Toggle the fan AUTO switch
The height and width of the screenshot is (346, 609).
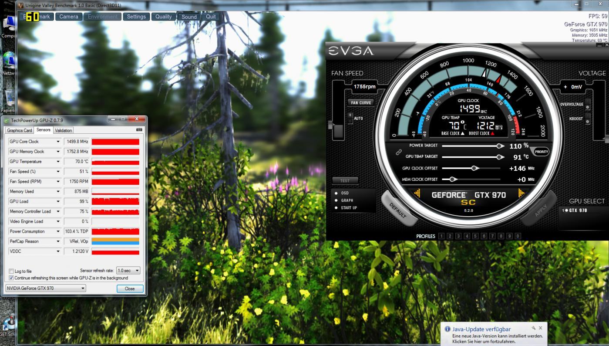pyautogui.click(x=350, y=118)
